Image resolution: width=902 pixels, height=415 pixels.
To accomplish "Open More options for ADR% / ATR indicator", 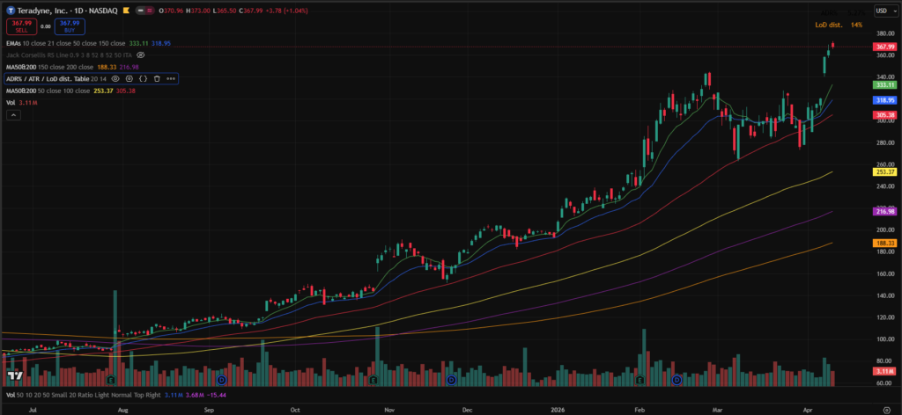I will (x=171, y=78).
